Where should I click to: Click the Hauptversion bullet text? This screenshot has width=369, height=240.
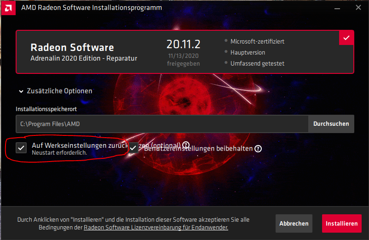(x=248, y=53)
